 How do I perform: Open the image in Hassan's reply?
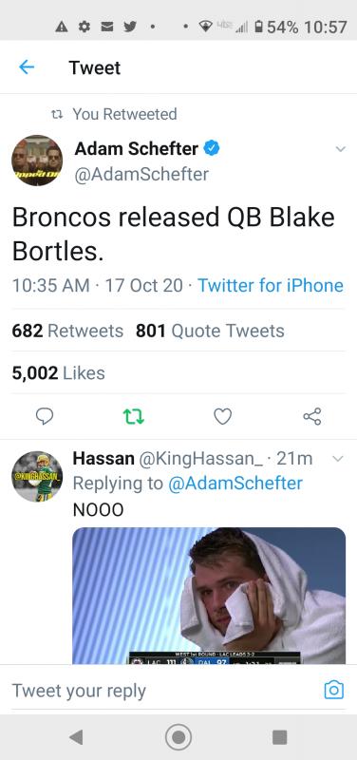pyautogui.click(x=209, y=596)
